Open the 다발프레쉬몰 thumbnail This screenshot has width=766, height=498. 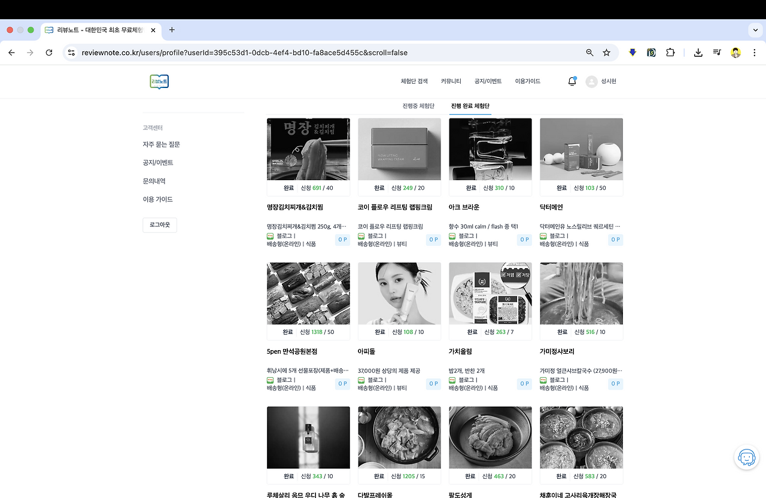click(399, 438)
